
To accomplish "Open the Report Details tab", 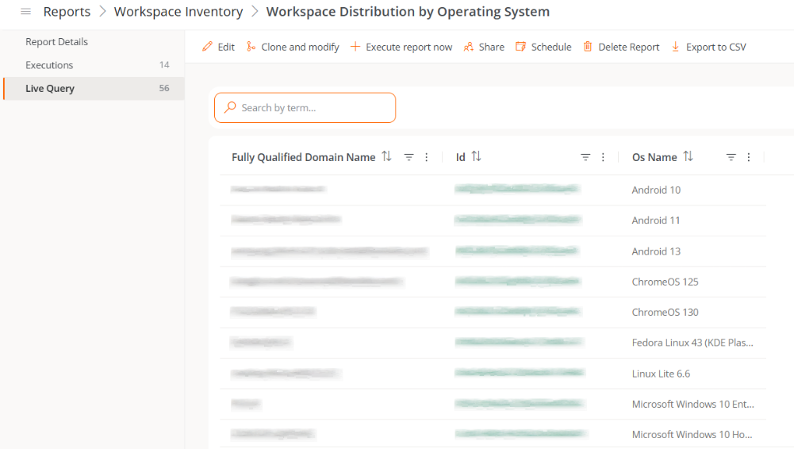I will [56, 42].
